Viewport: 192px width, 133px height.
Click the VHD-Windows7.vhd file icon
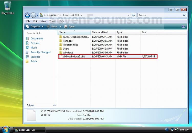[x=61, y=56]
